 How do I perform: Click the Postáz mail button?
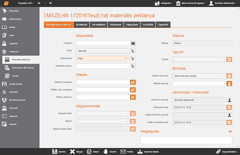(127, 152)
